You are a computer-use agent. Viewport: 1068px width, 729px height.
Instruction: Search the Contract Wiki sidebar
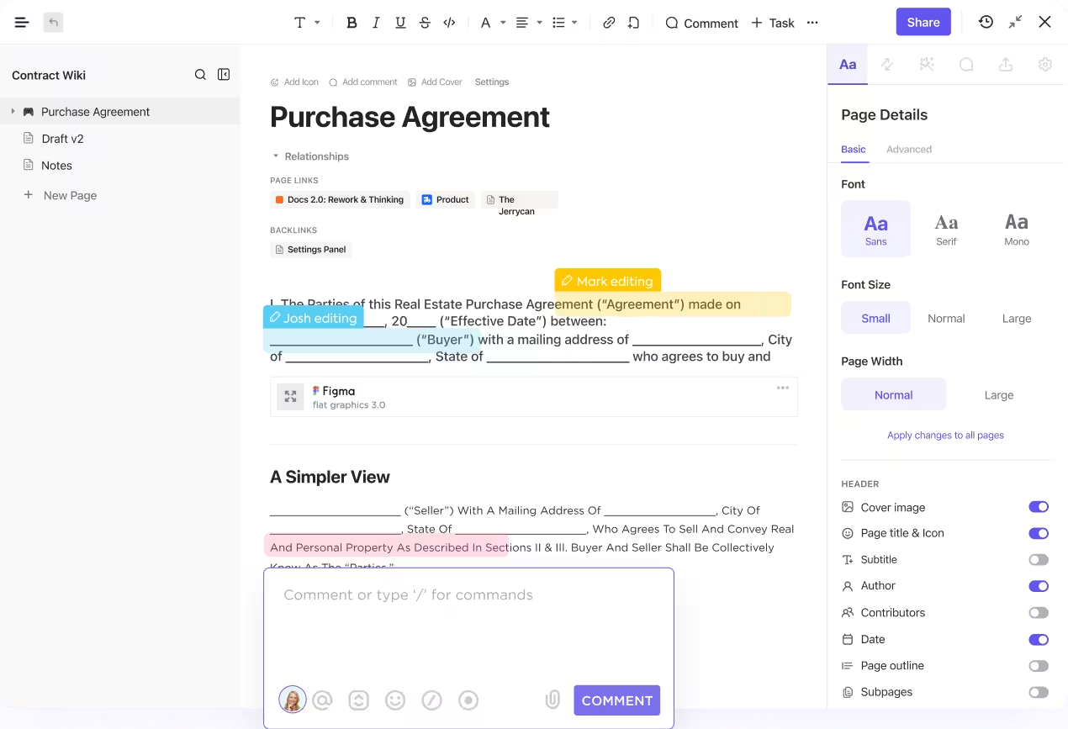200,75
